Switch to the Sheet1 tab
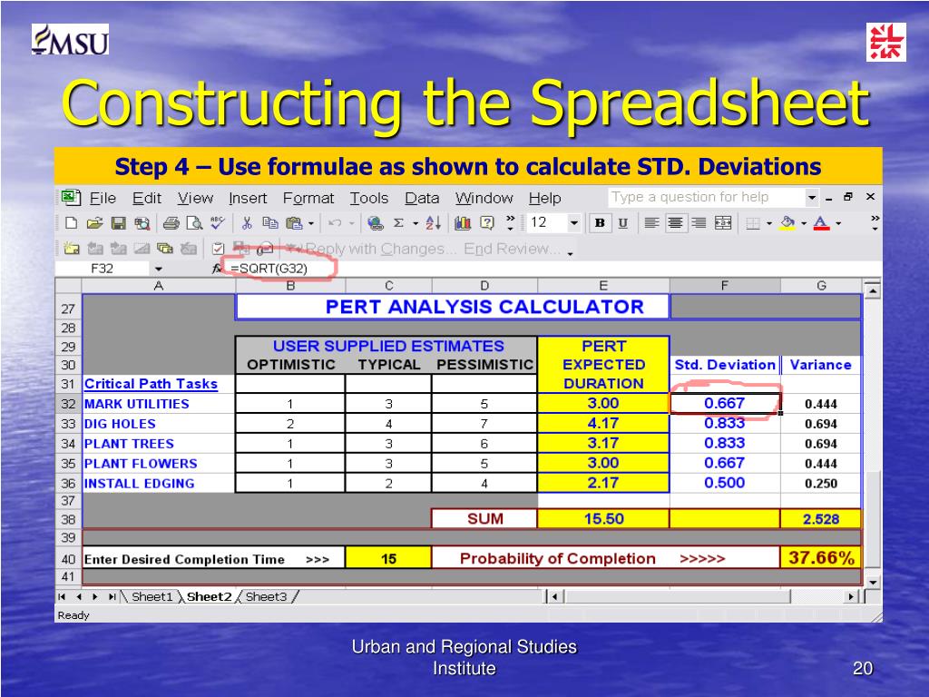Screen dimensions: 929x697 [x=152, y=597]
